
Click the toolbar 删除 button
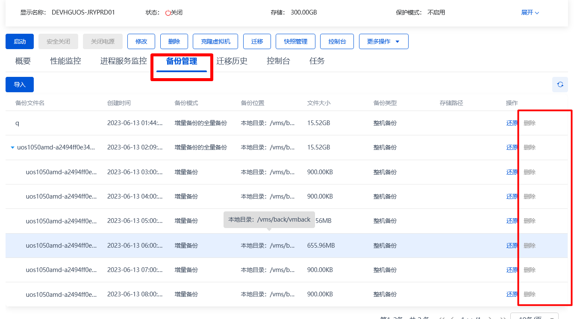pos(174,41)
